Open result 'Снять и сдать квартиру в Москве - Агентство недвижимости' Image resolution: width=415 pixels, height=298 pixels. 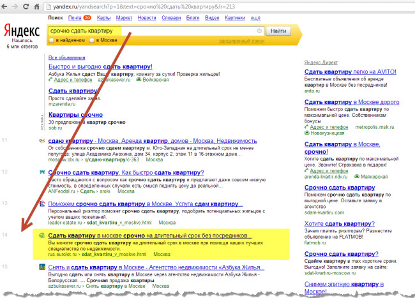[x=156, y=267]
